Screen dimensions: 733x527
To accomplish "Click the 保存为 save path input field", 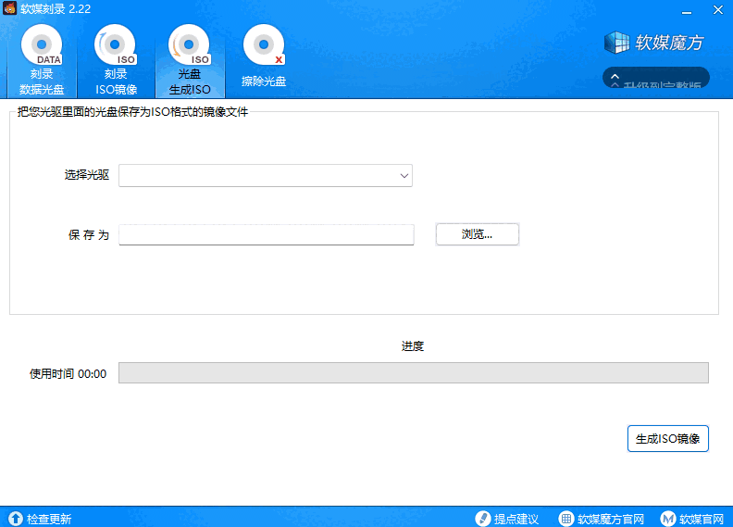I will click(267, 234).
